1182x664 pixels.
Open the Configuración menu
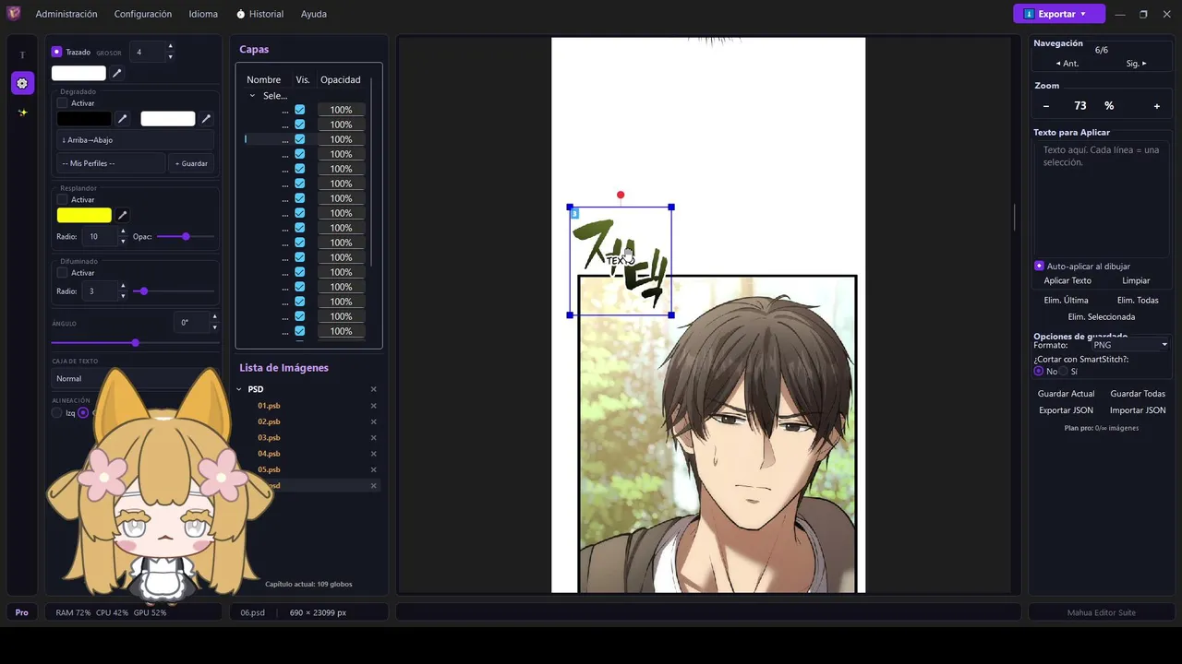pyautogui.click(x=143, y=14)
